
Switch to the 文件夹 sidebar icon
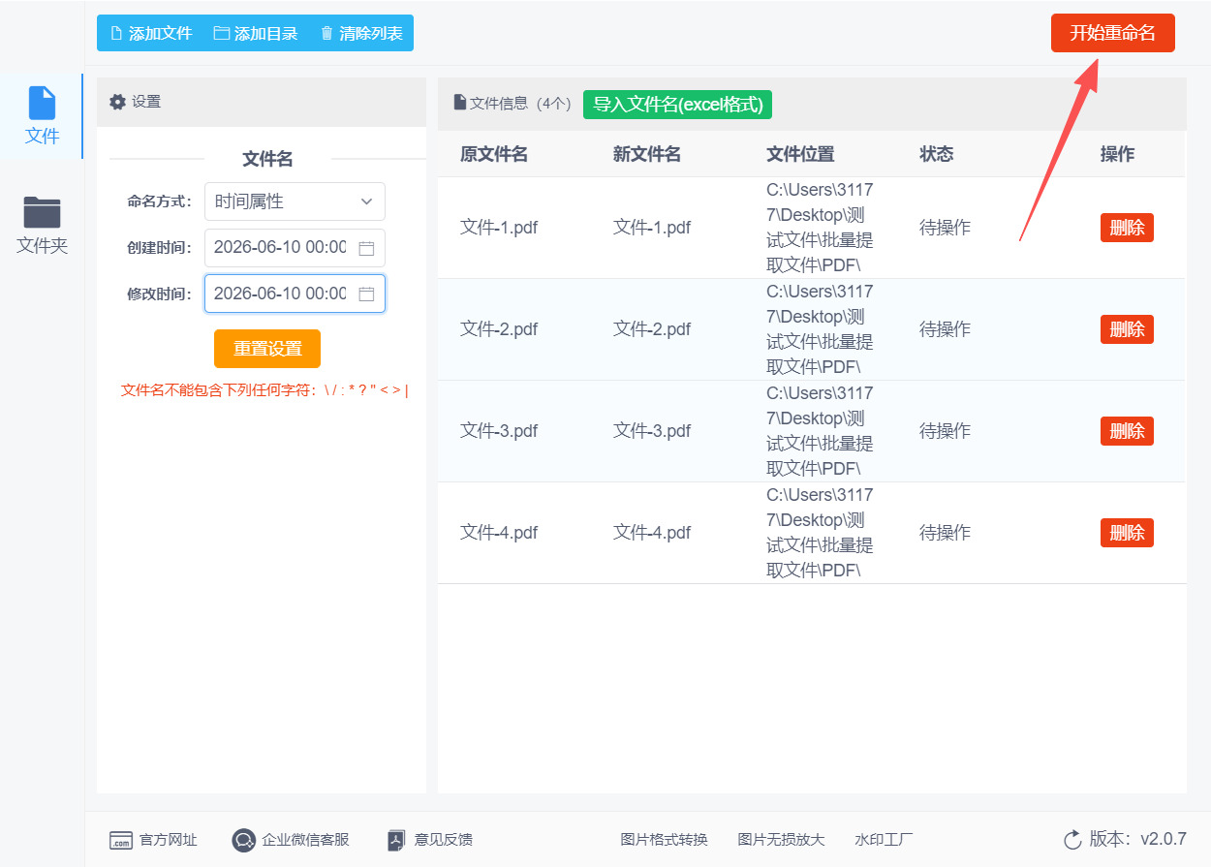pyautogui.click(x=43, y=212)
